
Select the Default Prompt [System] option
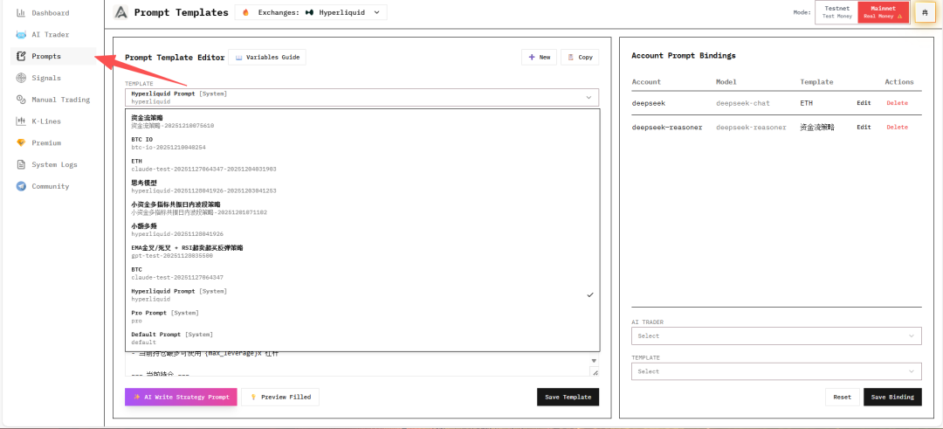pos(362,338)
